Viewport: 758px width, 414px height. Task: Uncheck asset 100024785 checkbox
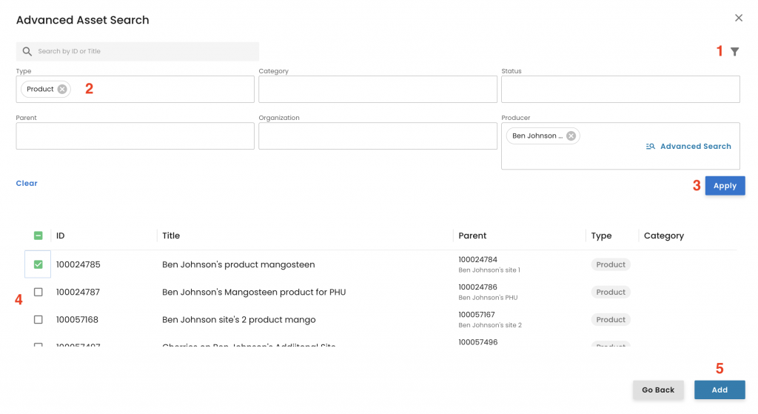click(38, 264)
